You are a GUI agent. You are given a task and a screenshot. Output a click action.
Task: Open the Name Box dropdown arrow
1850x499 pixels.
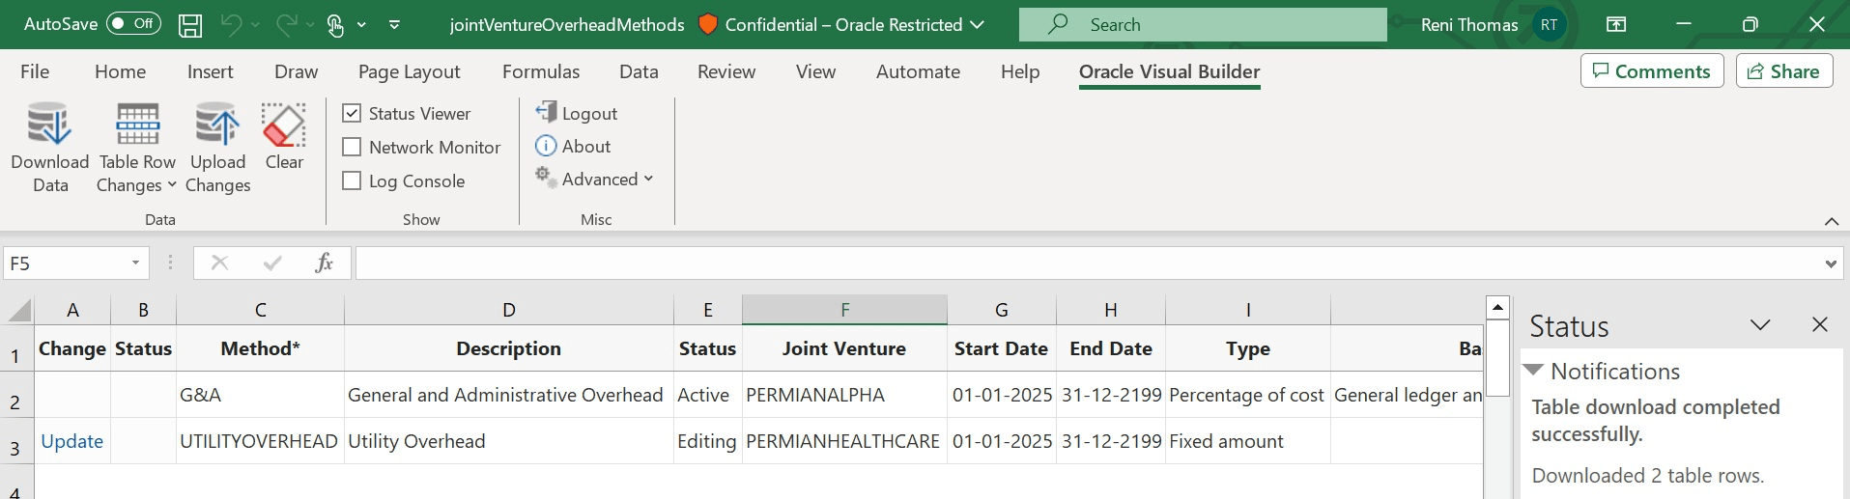tap(136, 263)
